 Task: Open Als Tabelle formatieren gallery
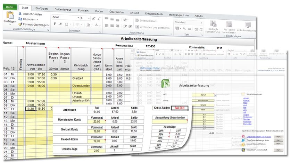[229, 27]
